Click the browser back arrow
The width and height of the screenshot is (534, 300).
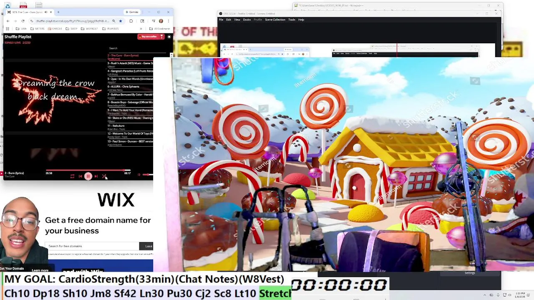(x=8, y=21)
